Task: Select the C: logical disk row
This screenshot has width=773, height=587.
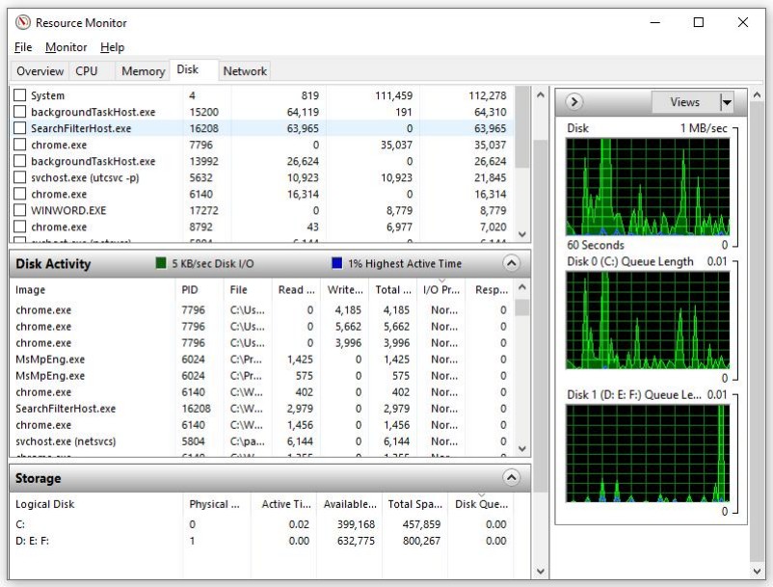Action: 262,524
